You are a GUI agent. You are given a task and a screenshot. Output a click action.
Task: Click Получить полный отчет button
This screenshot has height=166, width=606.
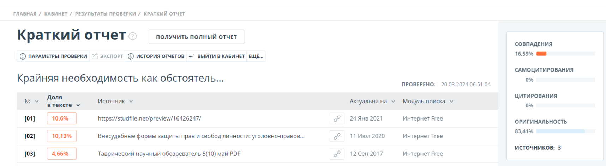coord(196,37)
